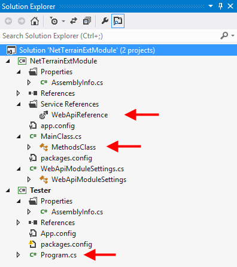
Task: Expand the Program.cs node
Action: [18, 255]
